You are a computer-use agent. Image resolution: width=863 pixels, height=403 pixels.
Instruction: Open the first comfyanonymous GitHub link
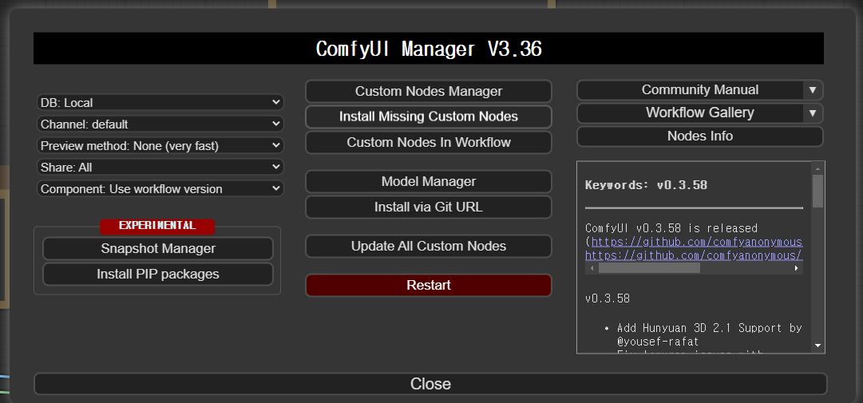(x=697, y=242)
